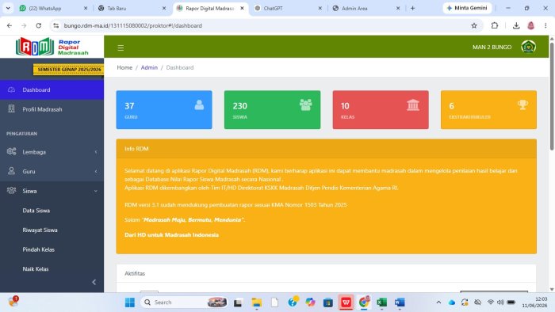This screenshot has width=555, height=312.
Task: Click the 37 Guru card
Action: [x=164, y=110]
